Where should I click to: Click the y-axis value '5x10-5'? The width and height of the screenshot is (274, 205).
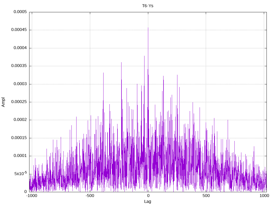pyautogui.click(x=21, y=174)
